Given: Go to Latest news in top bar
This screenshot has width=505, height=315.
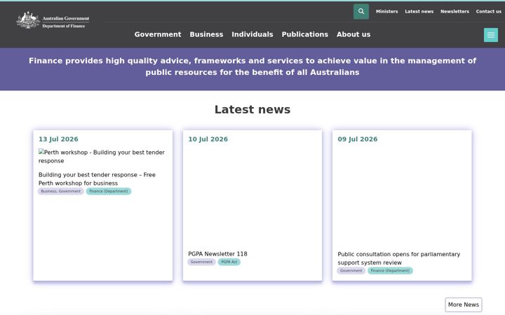Looking at the screenshot, I should [x=419, y=12].
